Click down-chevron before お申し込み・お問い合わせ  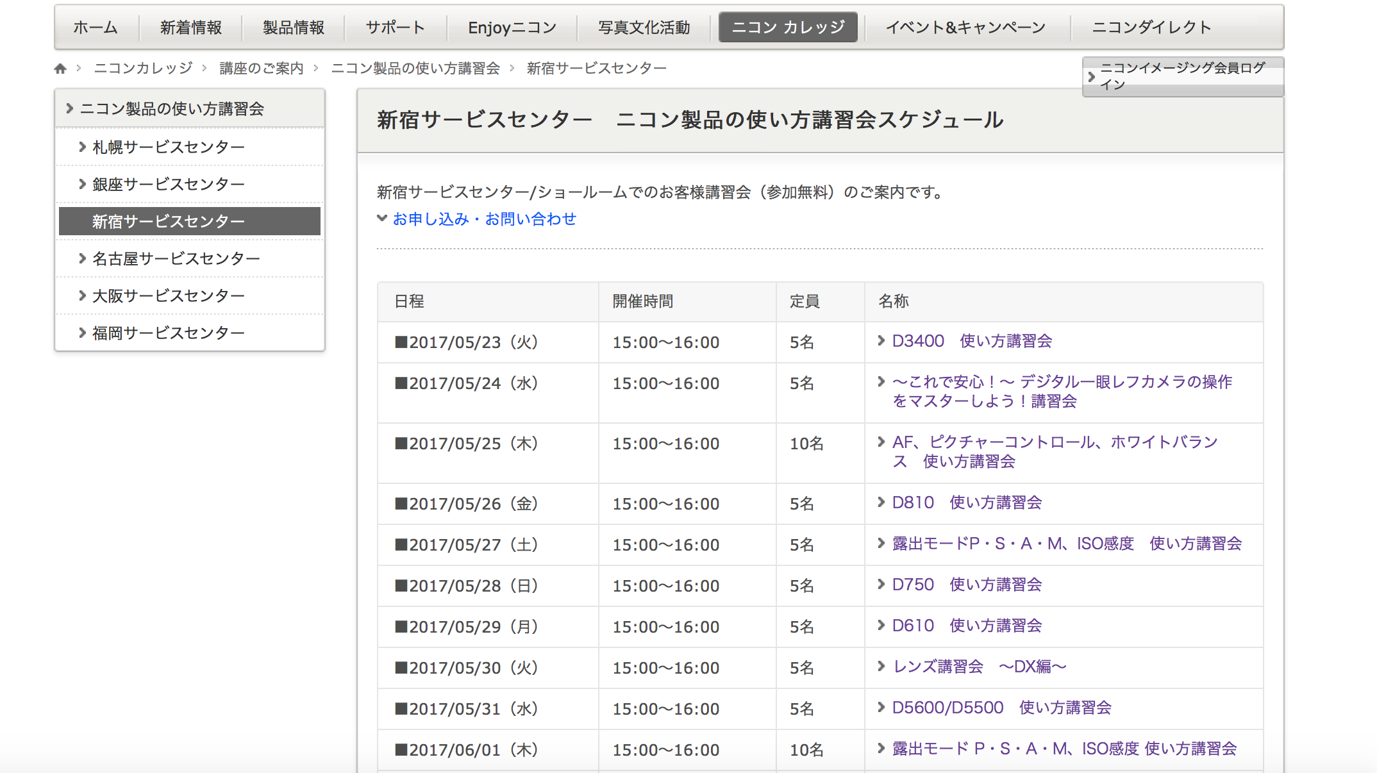point(382,218)
